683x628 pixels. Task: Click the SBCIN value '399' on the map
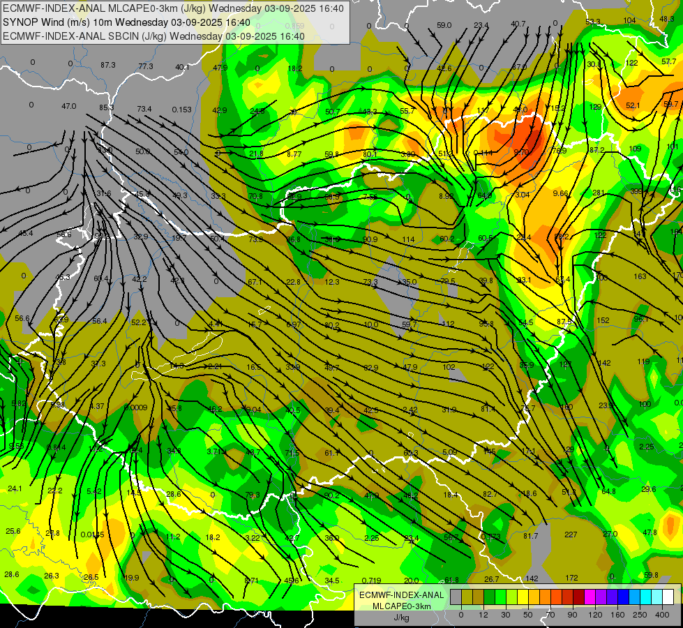[636, 191]
